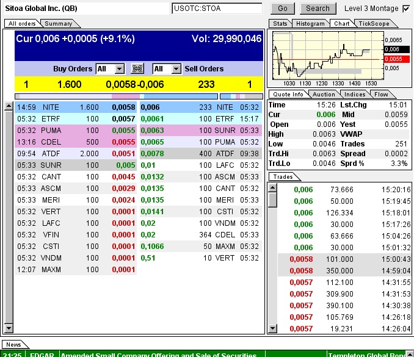
Task: Click the news ticker scroll up arrow
Action: [x=410, y=353]
